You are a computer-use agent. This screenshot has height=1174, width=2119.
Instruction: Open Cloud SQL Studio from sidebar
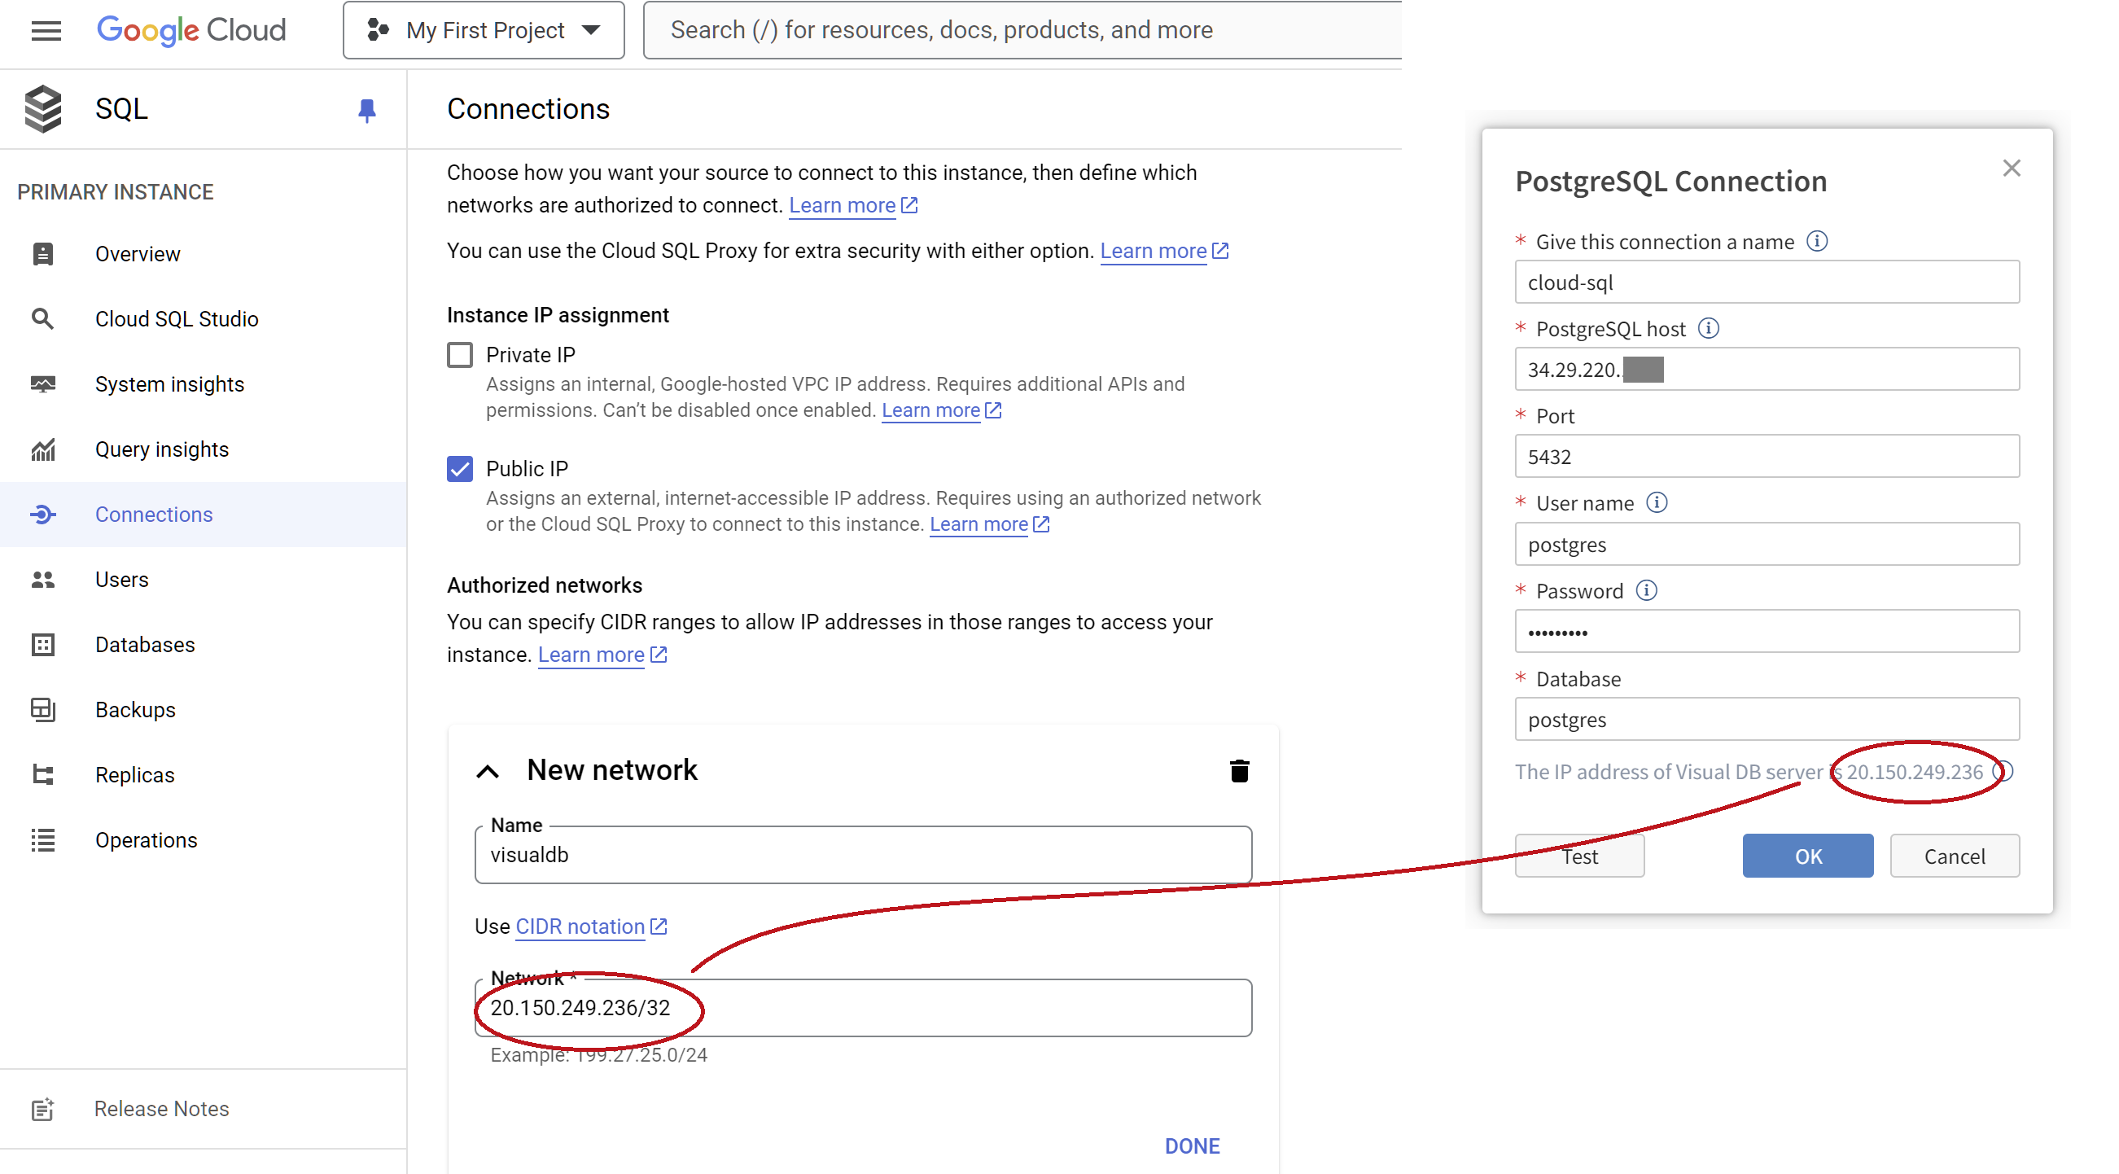coord(176,319)
